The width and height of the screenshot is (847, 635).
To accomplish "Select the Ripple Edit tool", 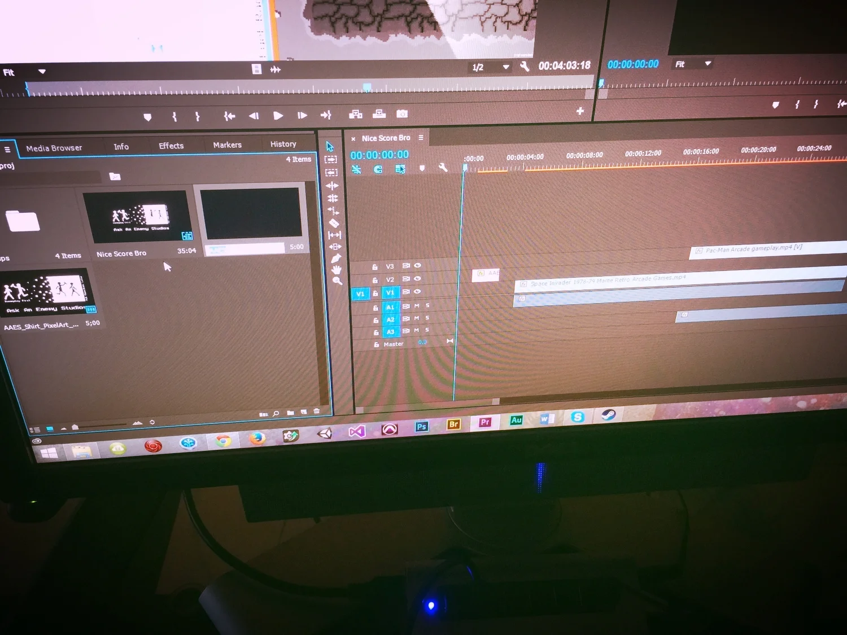I will (332, 186).
